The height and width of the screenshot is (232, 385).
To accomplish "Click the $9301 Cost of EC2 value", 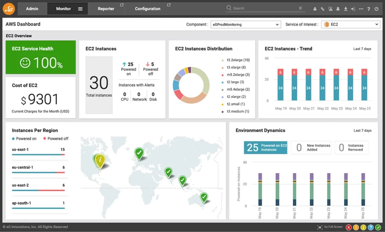I will click(x=40, y=99).
